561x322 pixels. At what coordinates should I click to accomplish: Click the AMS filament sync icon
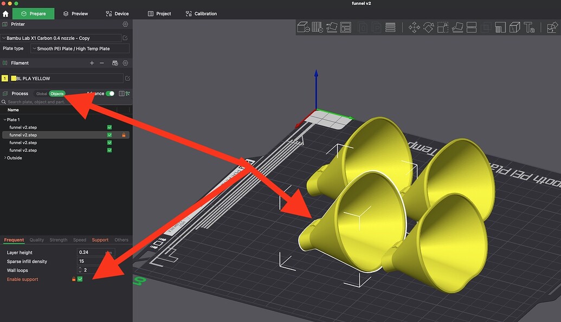pyautogui.click(x=115, y=63)
